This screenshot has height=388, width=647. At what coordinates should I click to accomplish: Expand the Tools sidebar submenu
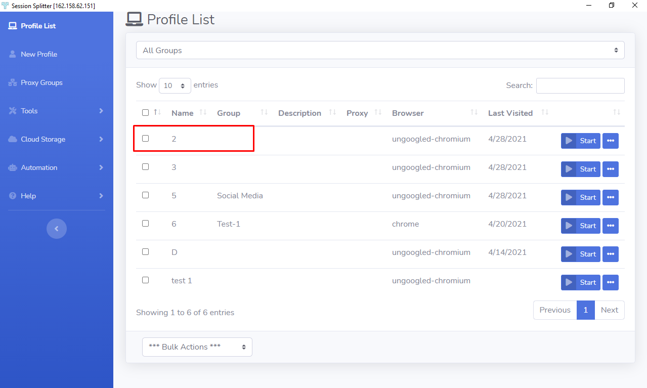coord(57,111)
